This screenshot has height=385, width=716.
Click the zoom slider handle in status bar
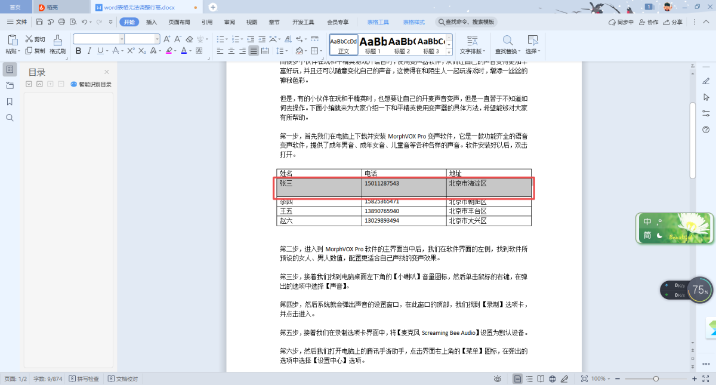pyautogui.click(x=656, y=379)
